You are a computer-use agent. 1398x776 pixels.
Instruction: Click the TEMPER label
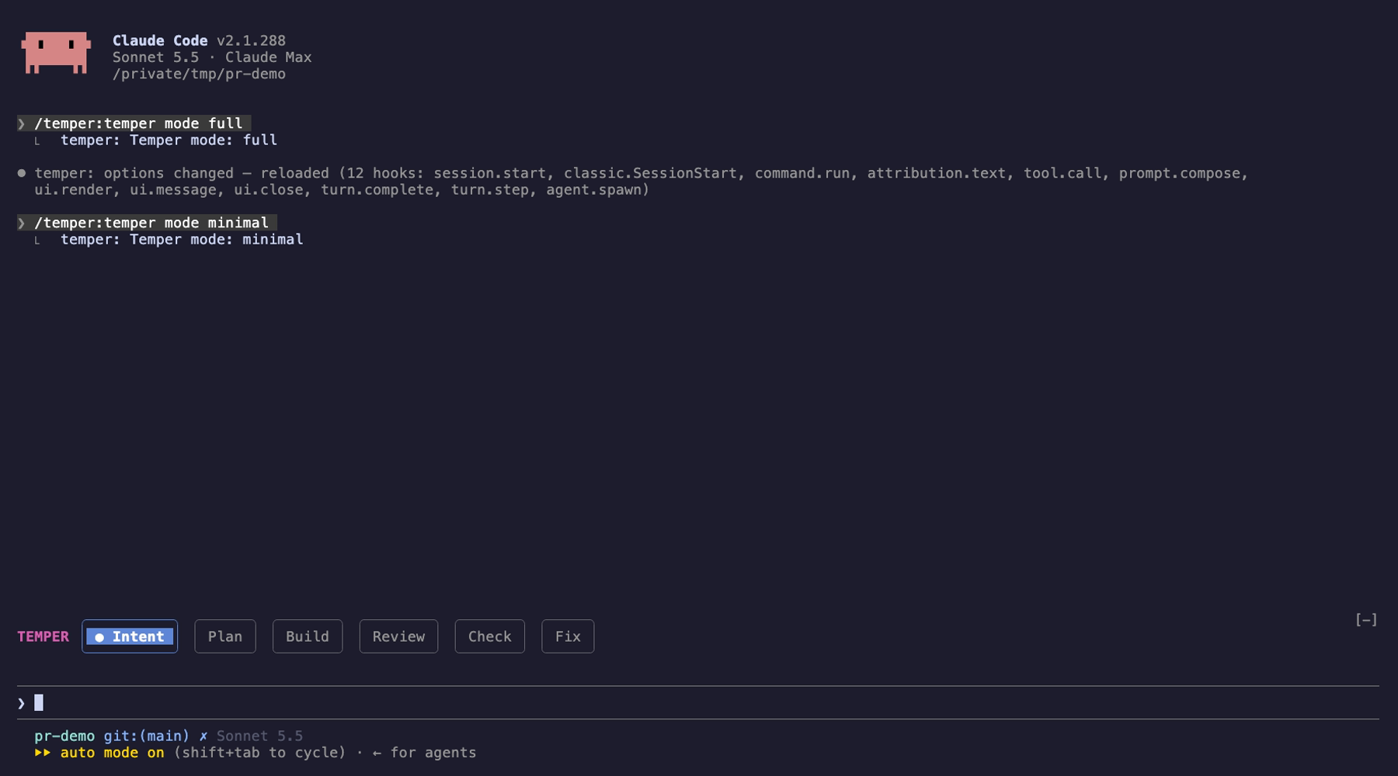(x=43, y=636)
